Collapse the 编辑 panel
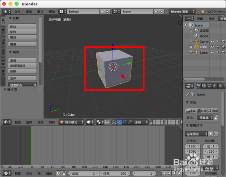Screen dimensions: 226x177 10,52
